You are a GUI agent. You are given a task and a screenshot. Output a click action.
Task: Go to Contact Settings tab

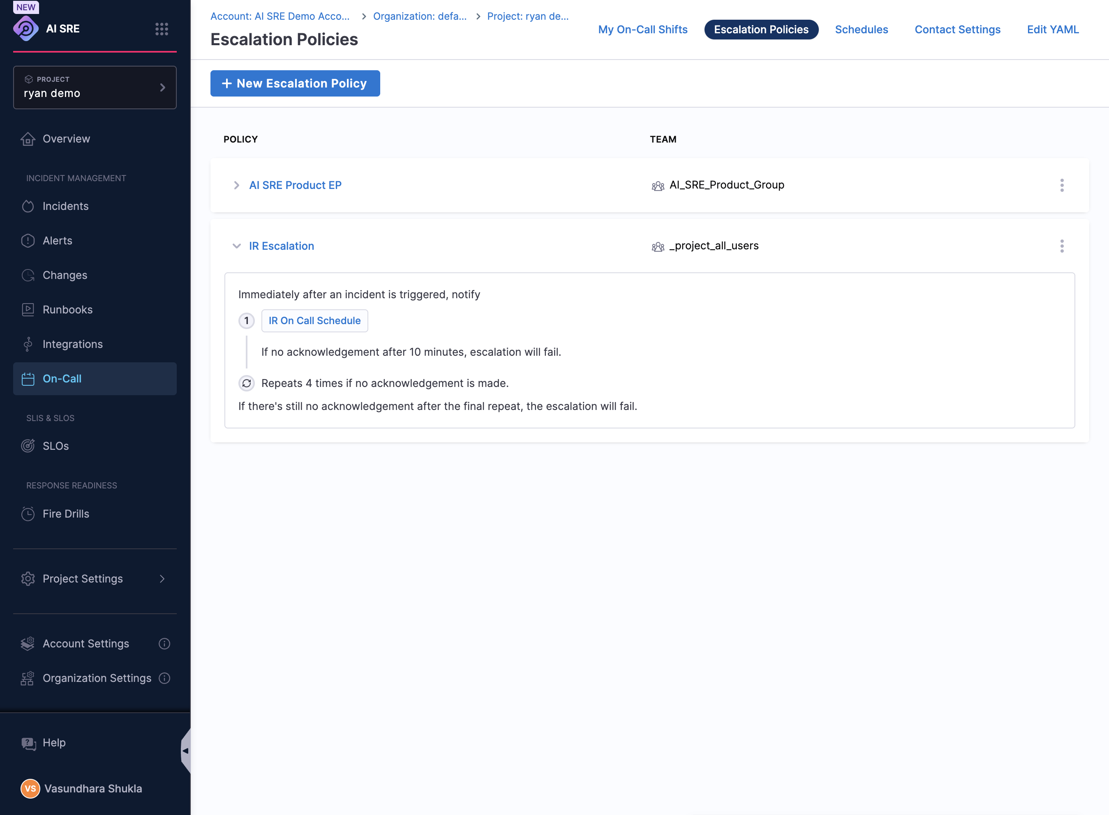[957, 30]
